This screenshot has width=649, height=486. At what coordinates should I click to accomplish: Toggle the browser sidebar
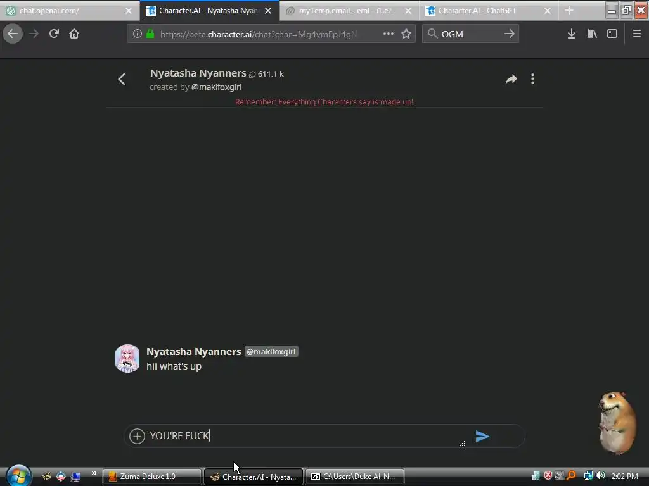click(612, 34)
